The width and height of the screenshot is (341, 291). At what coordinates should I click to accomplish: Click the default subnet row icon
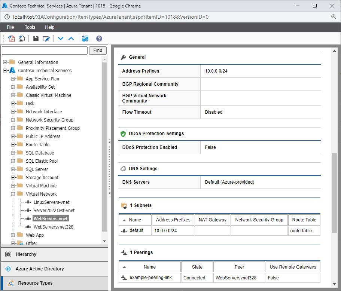[x=124, y=231]
